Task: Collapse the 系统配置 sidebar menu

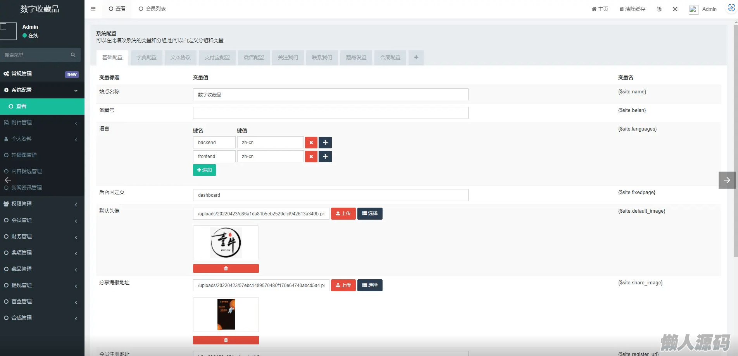Action: click(42, 90)
